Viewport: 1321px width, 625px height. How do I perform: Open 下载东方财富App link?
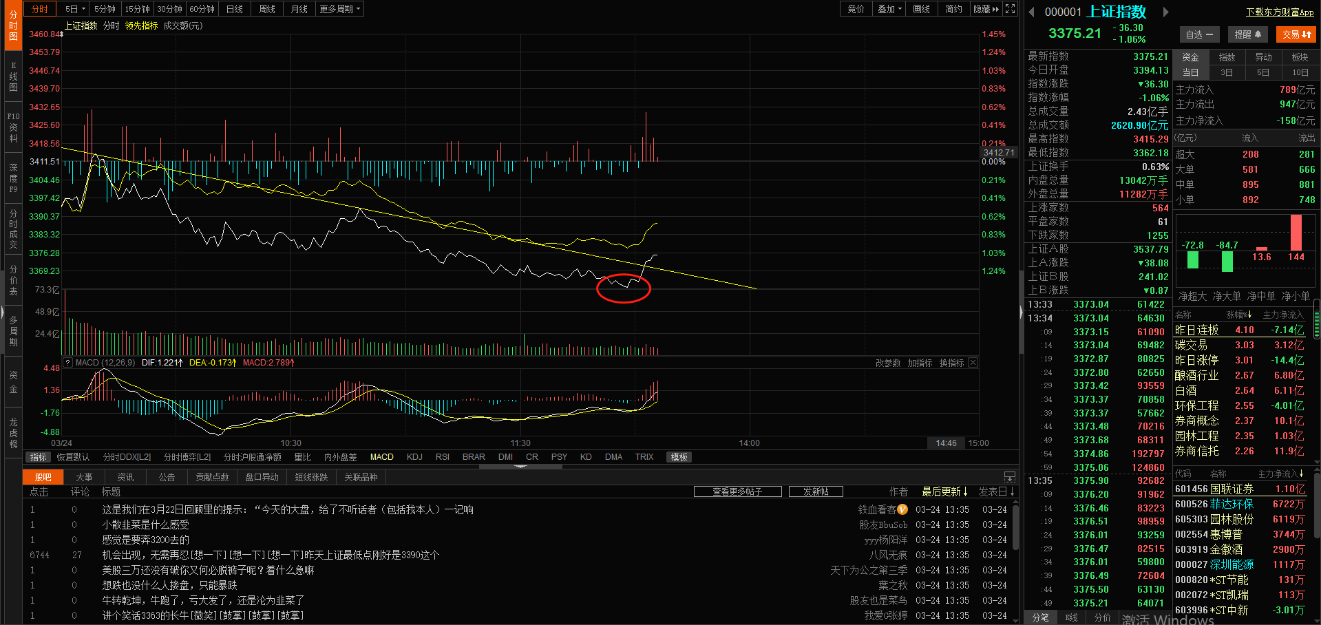coord(1280,12)
